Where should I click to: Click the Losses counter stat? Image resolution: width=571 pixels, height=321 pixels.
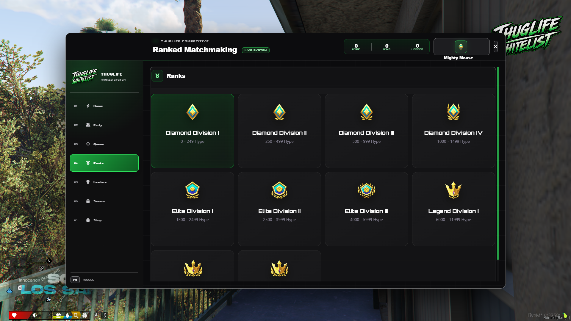coord(417,47)
